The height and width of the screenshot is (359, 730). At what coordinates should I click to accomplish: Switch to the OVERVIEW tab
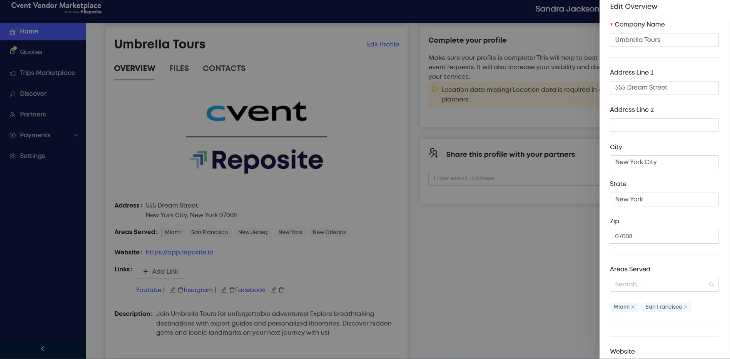point(135,68)
